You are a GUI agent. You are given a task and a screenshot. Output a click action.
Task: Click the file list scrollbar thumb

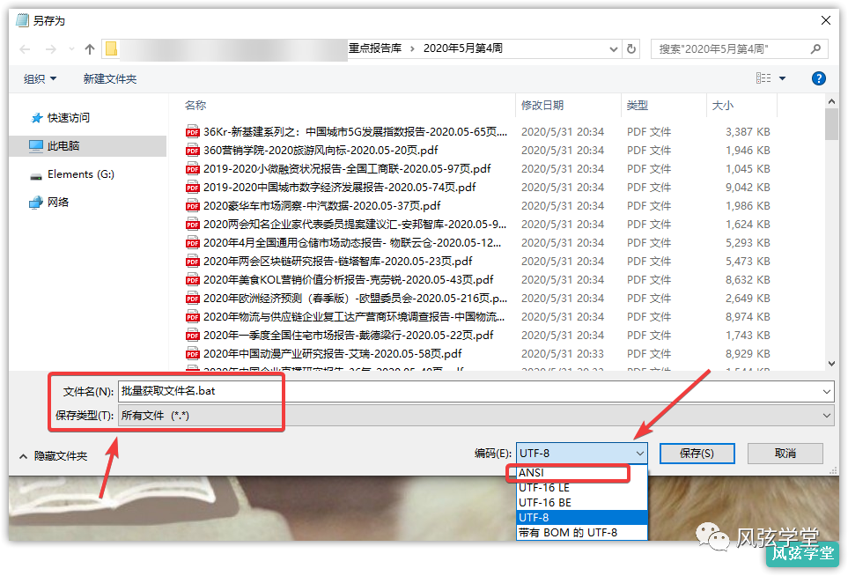831,124
